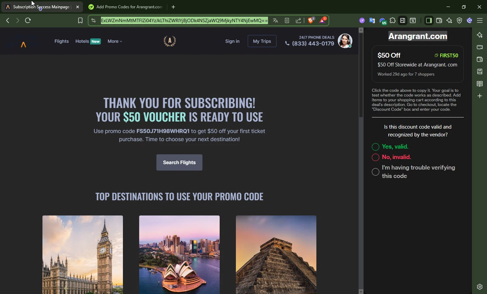Expand the More dropdown in site navigation
Viewport: 487px width, 294px height.
point(115,41)
